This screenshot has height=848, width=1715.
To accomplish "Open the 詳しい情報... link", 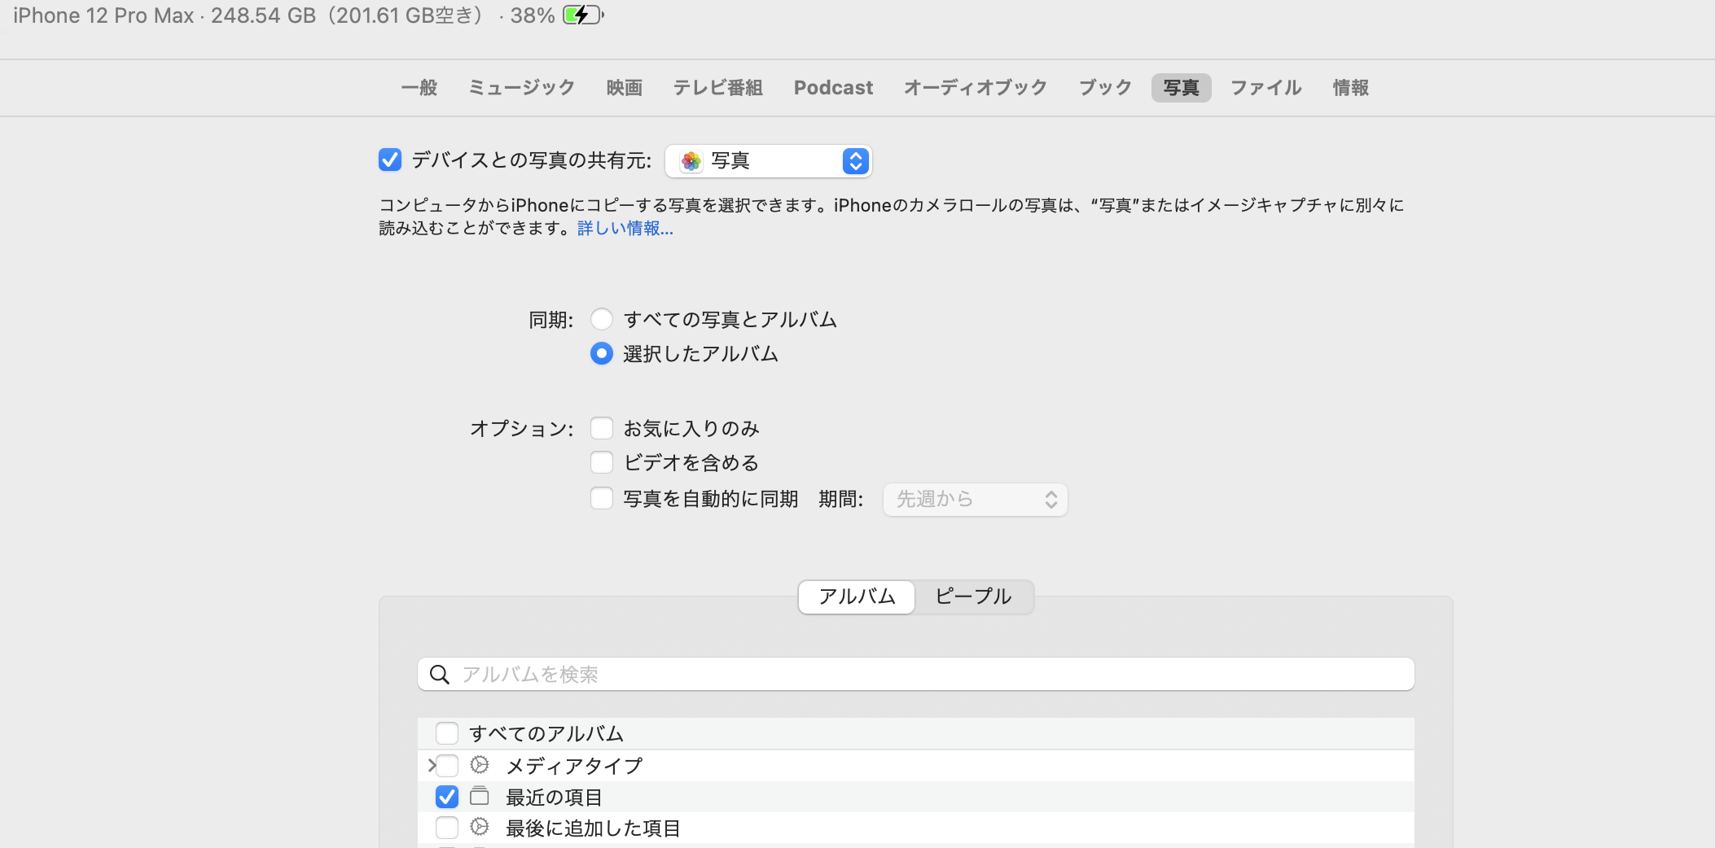I will pyautogui.click(x=625, y=229).
